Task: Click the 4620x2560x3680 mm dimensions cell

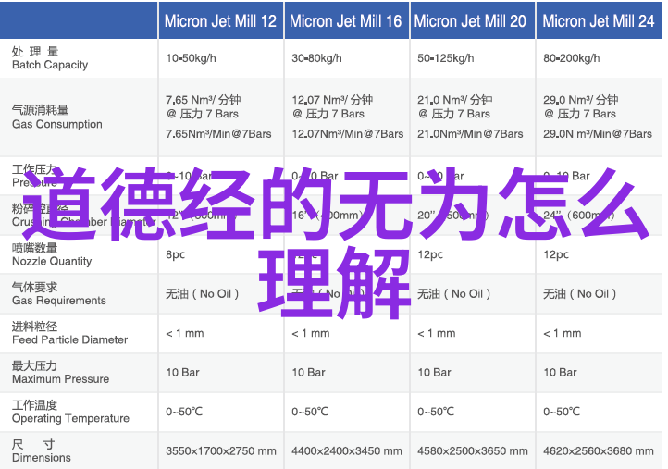Action: pyautogui.click(x=599, y=450)
